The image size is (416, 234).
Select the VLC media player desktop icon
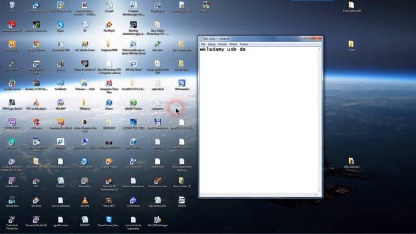pyautogui.click(x=36, y=104)
